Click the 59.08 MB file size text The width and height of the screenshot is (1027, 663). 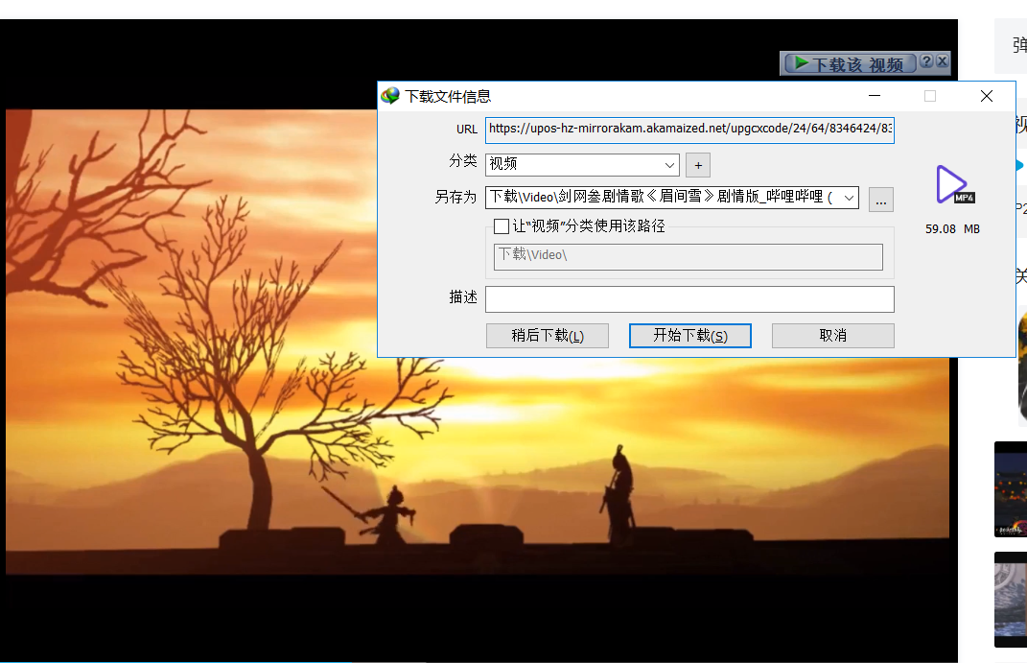[x=952, y=229]
